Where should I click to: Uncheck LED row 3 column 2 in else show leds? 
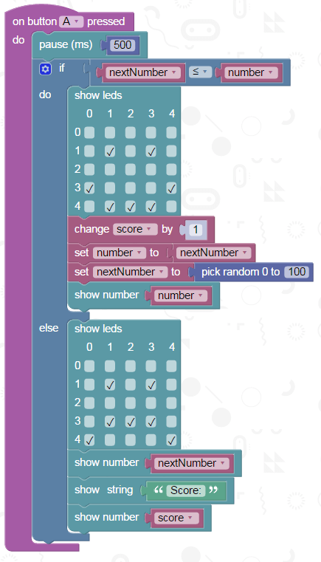point(131,422)
